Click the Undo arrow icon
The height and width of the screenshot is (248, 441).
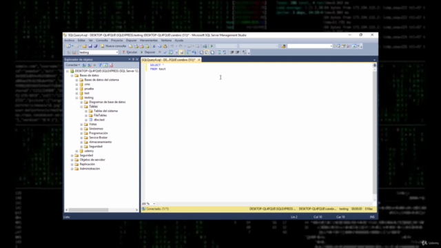point(172,46)
